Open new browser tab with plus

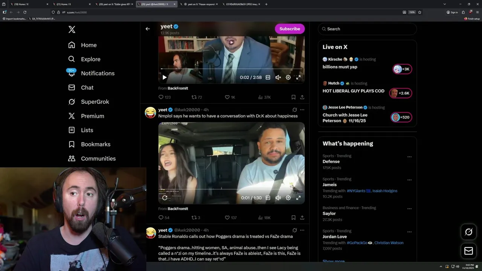(266, 4)
